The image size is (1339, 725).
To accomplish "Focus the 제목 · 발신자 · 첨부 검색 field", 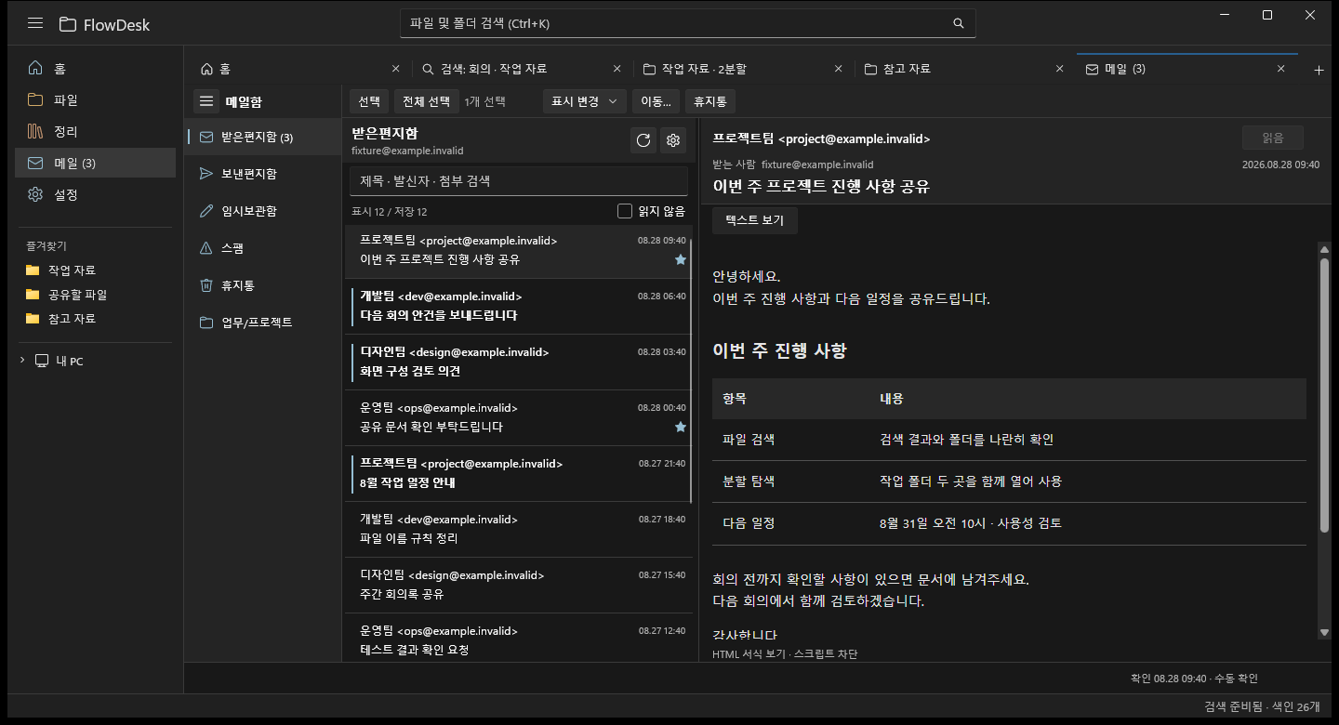I will [x=519, y=181].
